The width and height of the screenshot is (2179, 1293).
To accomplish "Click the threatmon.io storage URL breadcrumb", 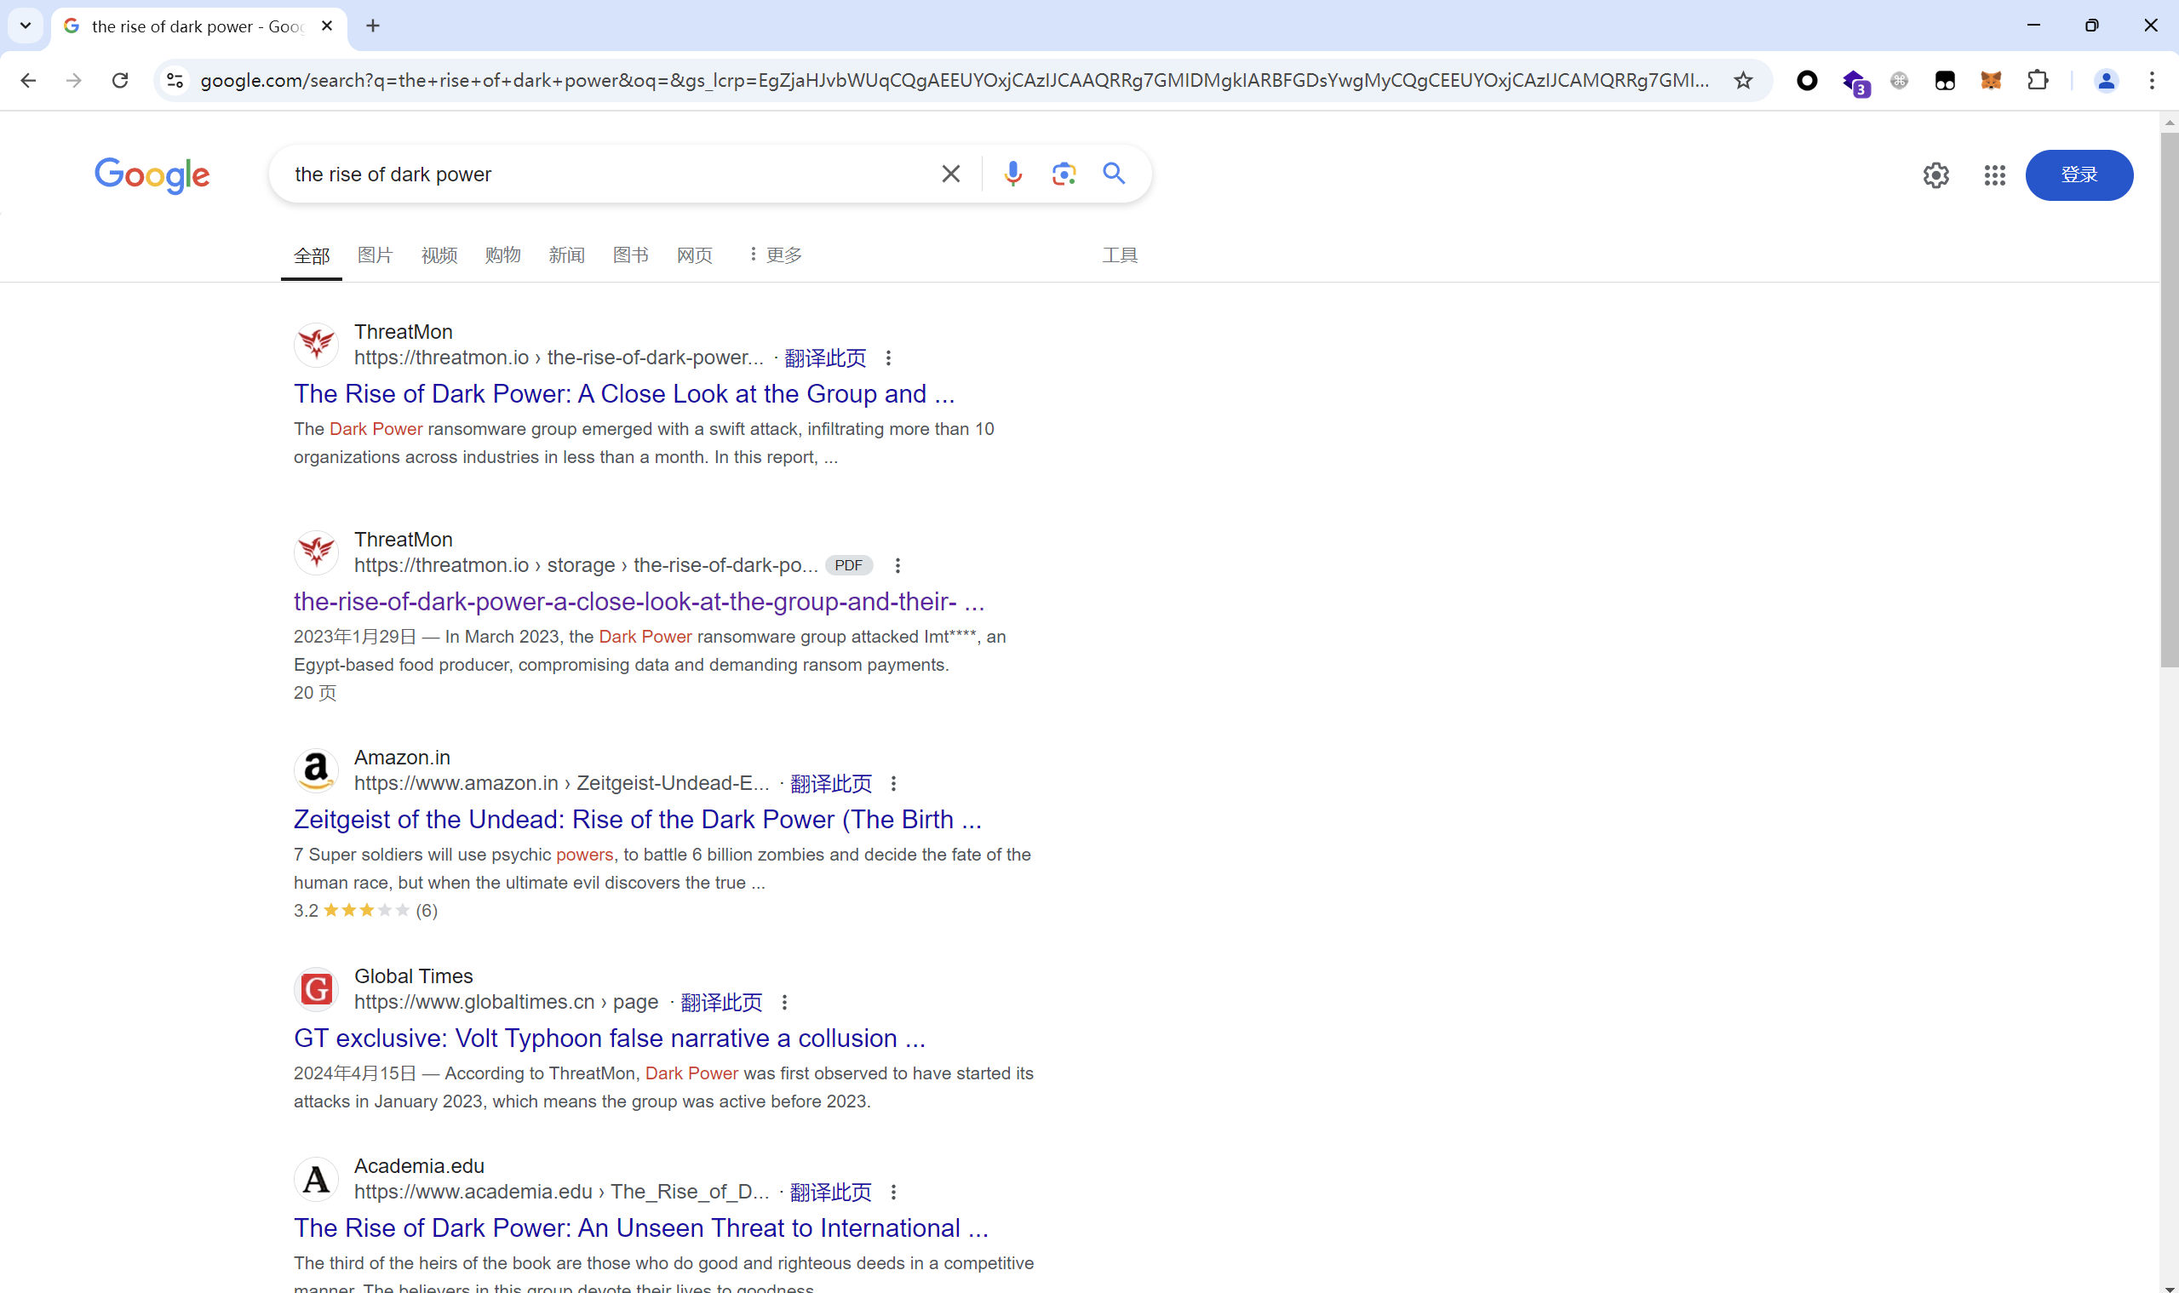I will coord(586,565).
